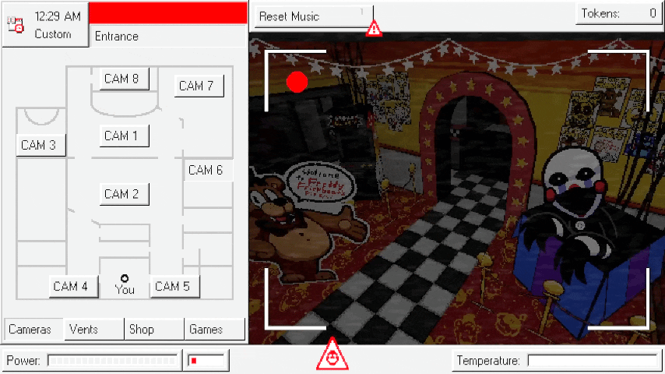Click the Custom night label
The image size is (665, 374).
click(x=53, y=34)
